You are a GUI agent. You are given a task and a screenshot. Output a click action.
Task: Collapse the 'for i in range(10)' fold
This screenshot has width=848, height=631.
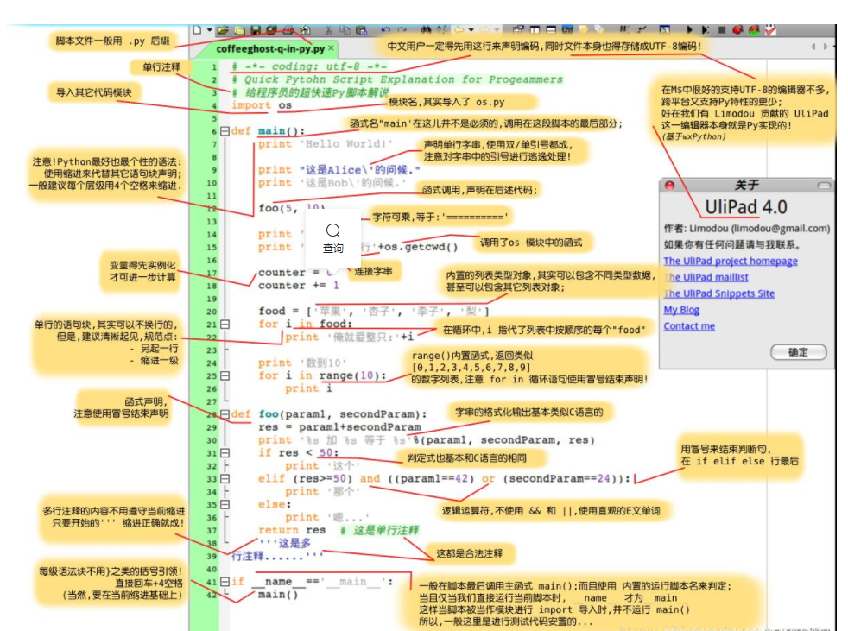225,375
